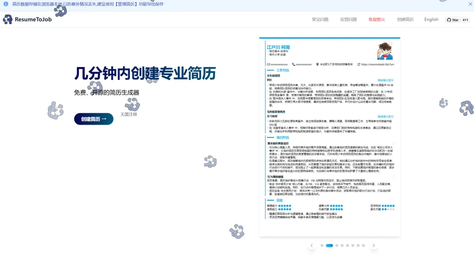Viewport: 474px width, 259px height.
Task: Open the 常见问题 menu item
Action: pos(320,19)
